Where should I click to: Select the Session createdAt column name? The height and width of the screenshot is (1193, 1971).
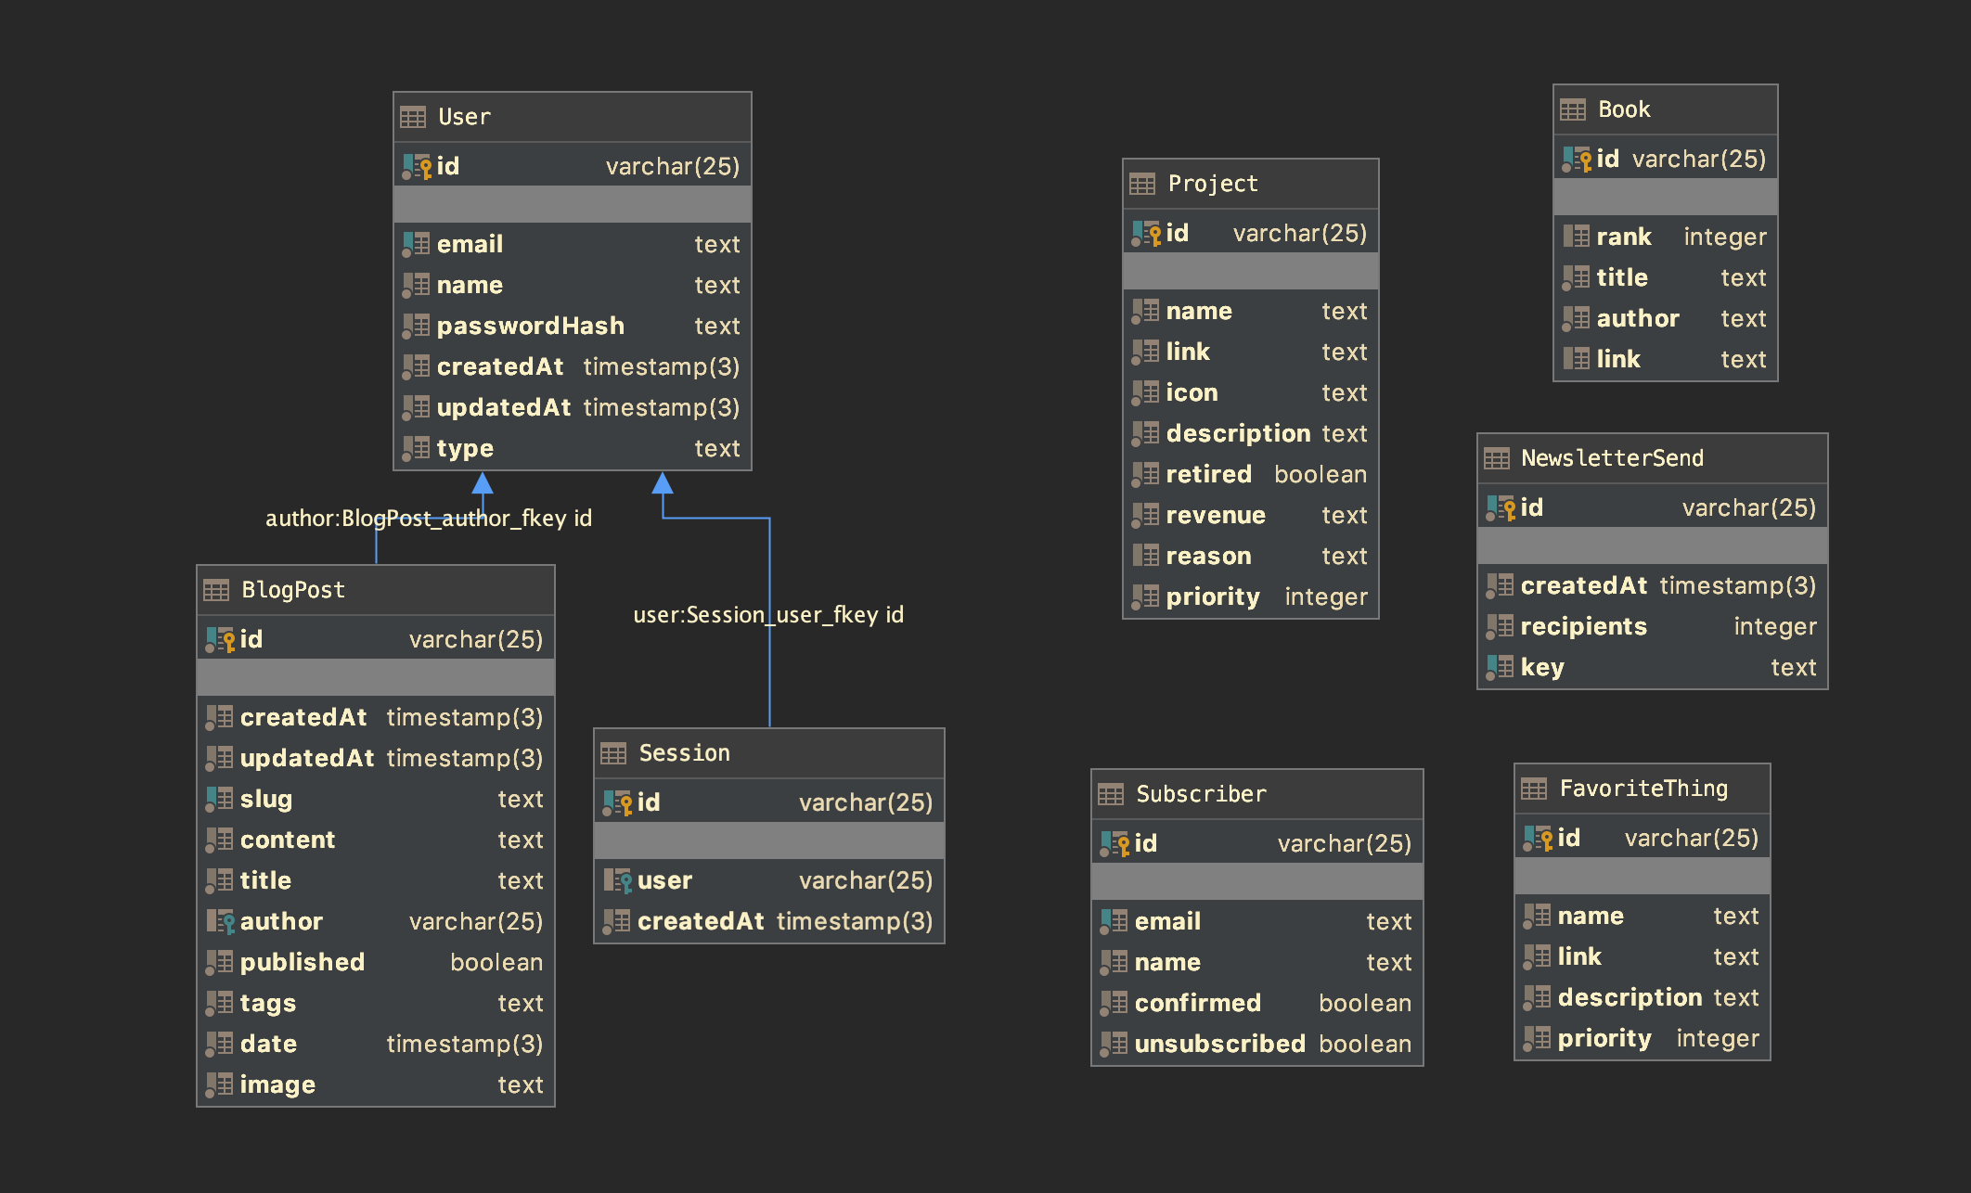pyautogui.click(x=701, y=922)
